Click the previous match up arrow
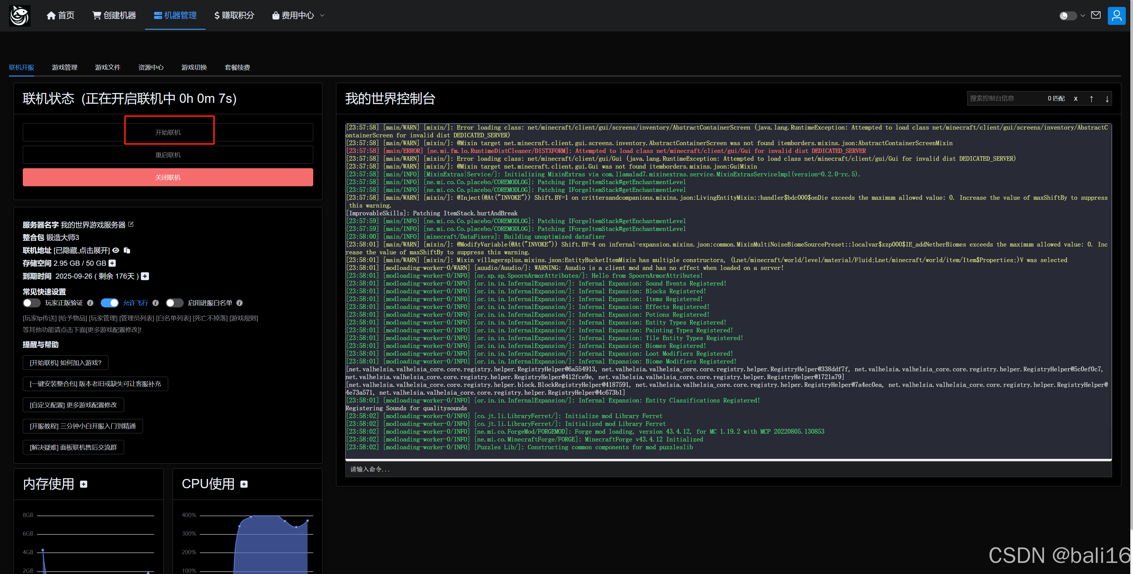 [x=1091, y=99]
